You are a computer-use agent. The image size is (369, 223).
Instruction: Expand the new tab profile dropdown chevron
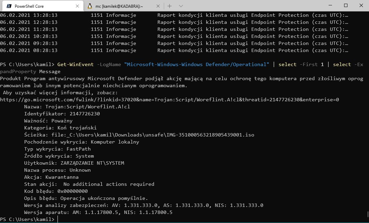click(x=181, y=6)
